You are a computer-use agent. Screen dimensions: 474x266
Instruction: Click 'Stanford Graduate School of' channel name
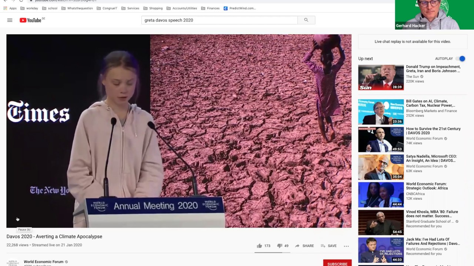[430, 221]
